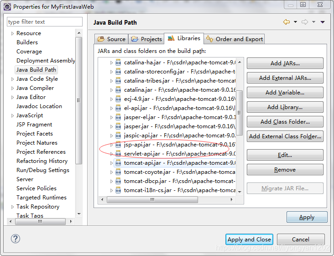
Task: Click the jar icon of tomcat-i18n-cs.jar
Action: pos(118,190)
